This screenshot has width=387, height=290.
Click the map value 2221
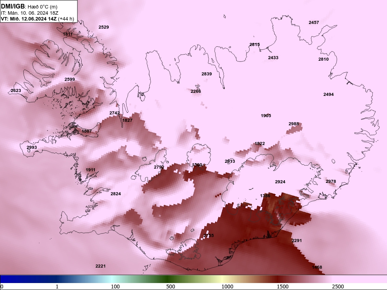click(101, 266)
